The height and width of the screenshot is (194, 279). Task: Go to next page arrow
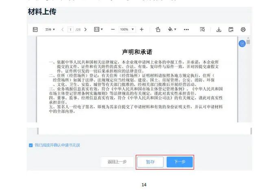pyautogui.click(x=85, y=29)
